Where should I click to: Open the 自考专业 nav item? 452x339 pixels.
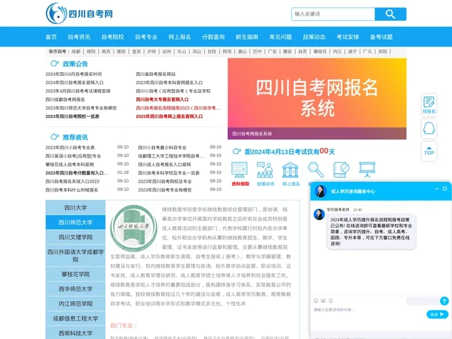[146, 37]
